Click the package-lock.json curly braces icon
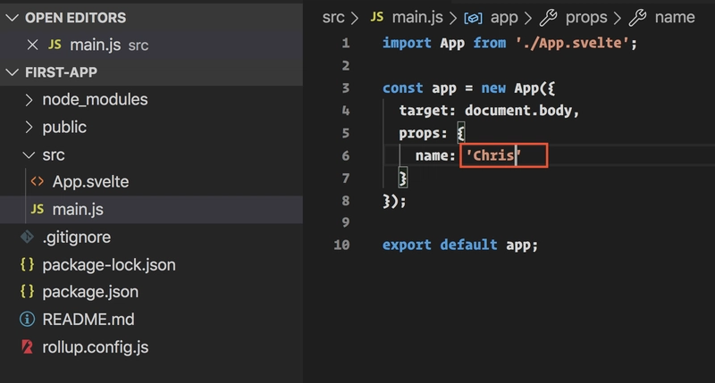The width and height of the screenshot is (715, 383). tap(27, 264)
